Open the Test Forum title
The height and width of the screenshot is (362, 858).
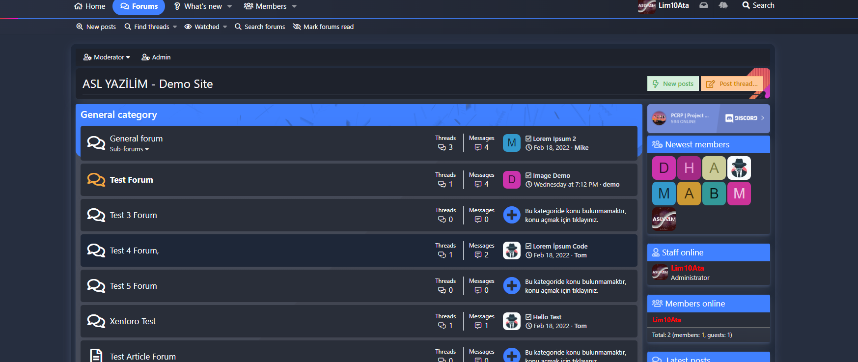[131, 180]
